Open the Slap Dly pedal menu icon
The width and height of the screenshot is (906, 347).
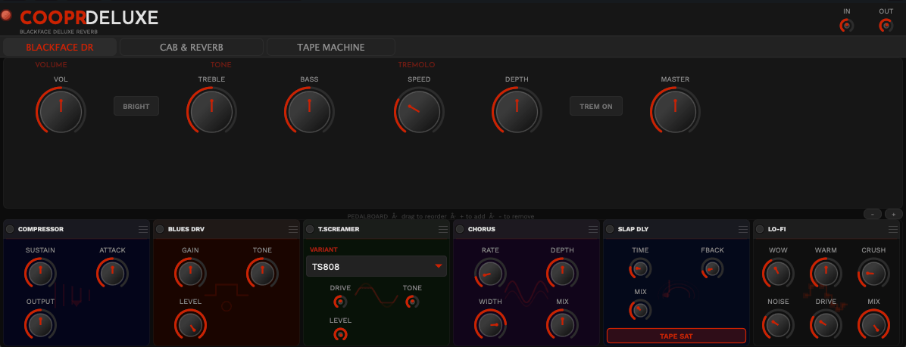[744, 229]
